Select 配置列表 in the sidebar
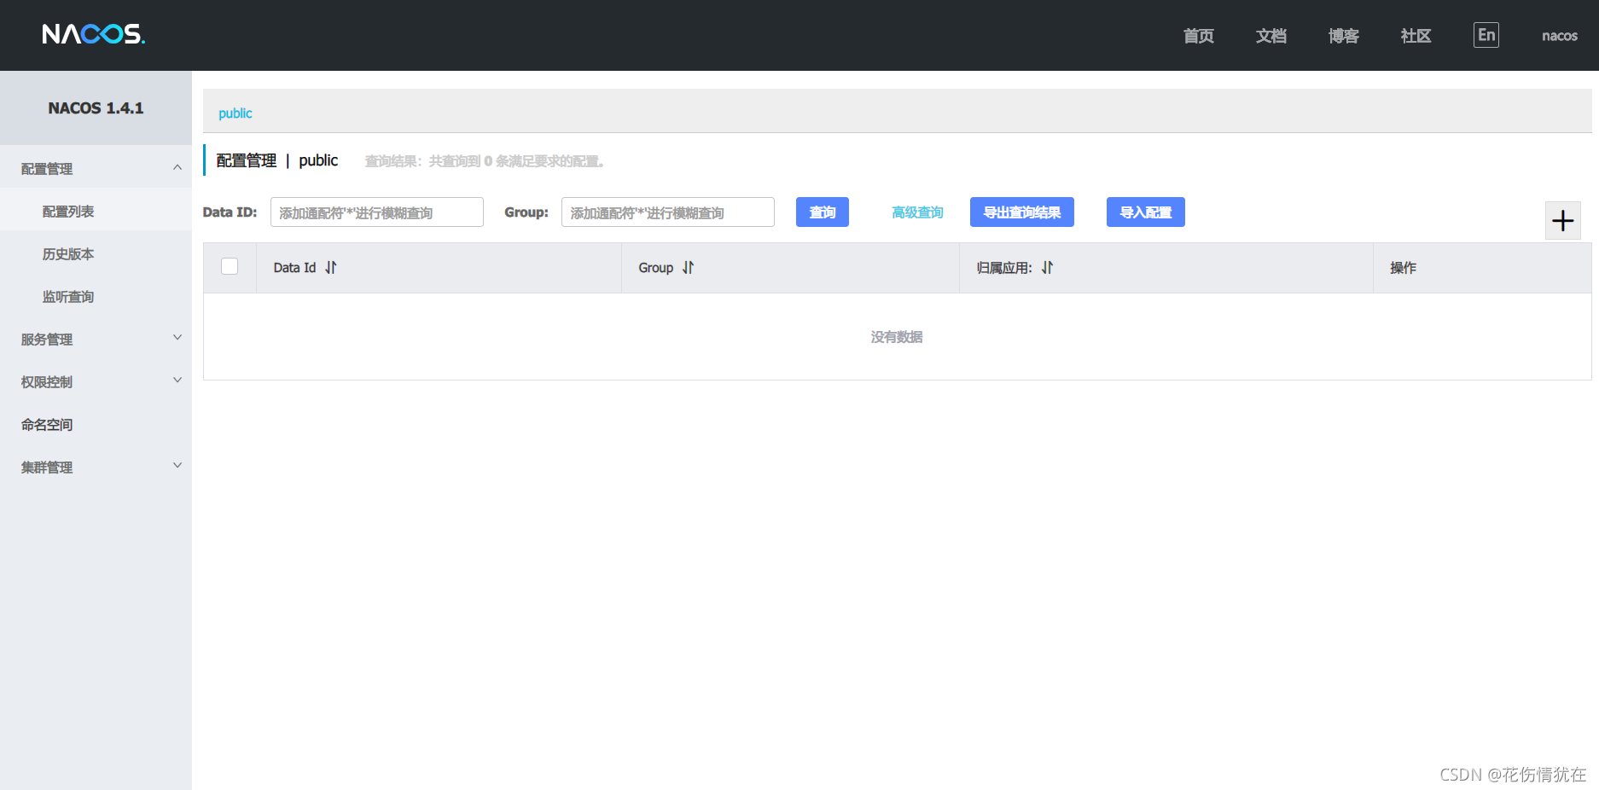1599x790 pixels. pyautogui.click(x=67, y=211)
